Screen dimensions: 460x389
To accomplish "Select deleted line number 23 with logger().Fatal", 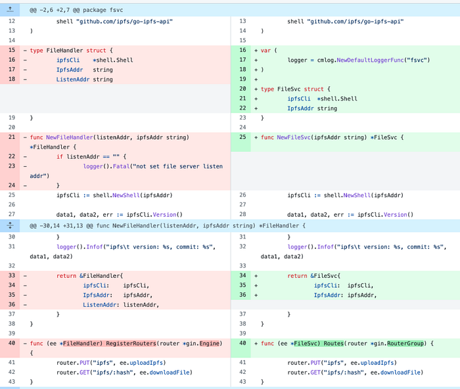I will (x=12, y=166).
